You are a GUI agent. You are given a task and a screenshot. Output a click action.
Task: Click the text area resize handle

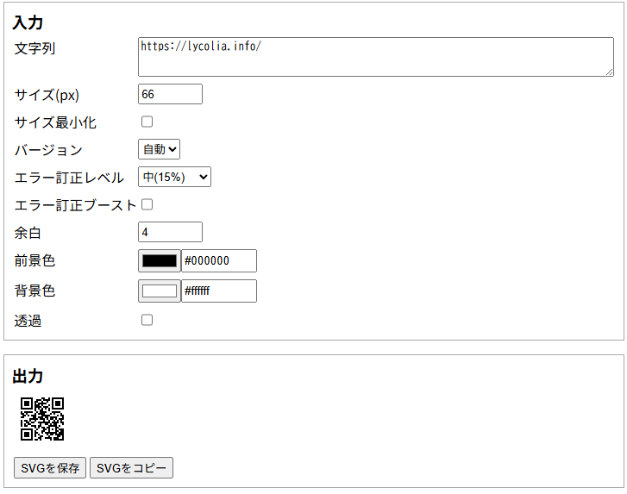[x=609, y=72]
